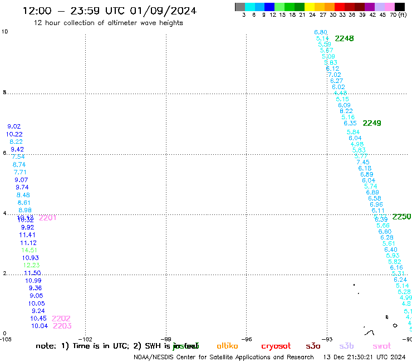The height and width of the screenshot is (362, 412).
Task: Select the 'altika' satellite legend entry
Action: click(227, 346)
